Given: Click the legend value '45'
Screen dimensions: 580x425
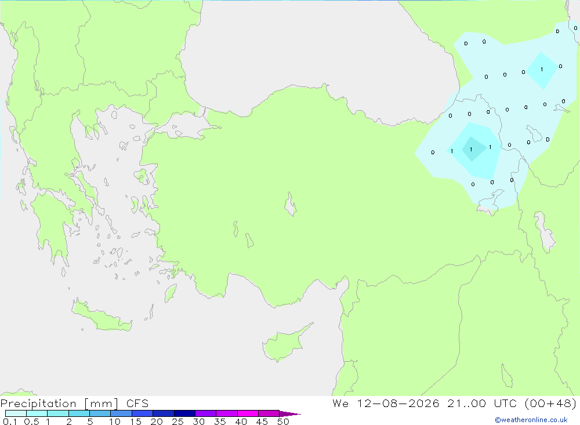Looking at the screenshot, I should 262,422.
